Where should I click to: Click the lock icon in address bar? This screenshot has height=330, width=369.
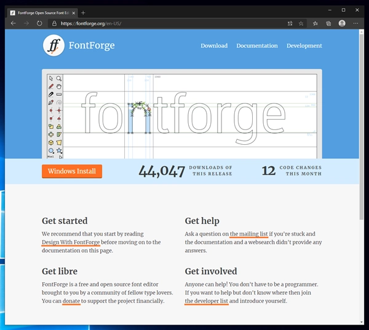coord(54,23)
